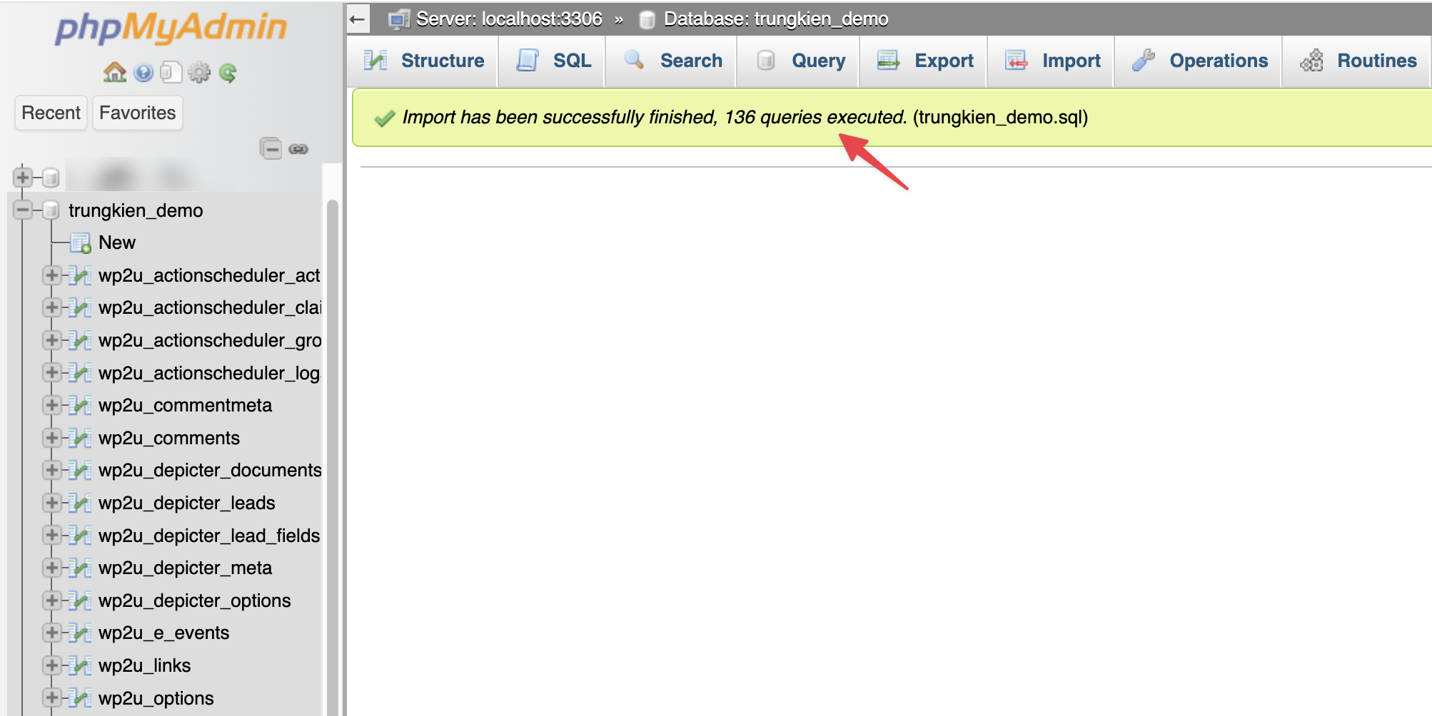Click table icon beside wp2u_actionscheduler_act
Viewport: 1432px width, 716px height.
click(x=80, y=275)
